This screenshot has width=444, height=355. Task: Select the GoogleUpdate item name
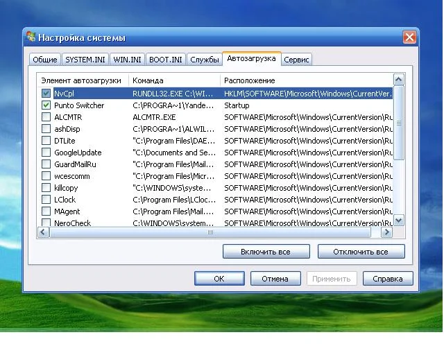coord(78,153)
